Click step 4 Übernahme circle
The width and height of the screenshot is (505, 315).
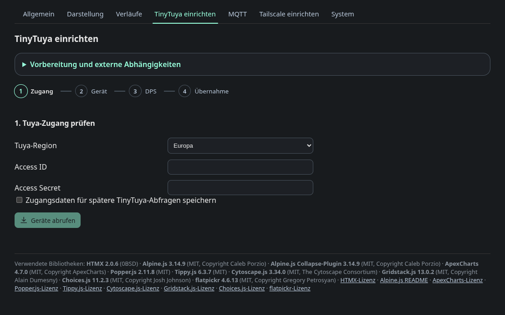tap(184, 91)
